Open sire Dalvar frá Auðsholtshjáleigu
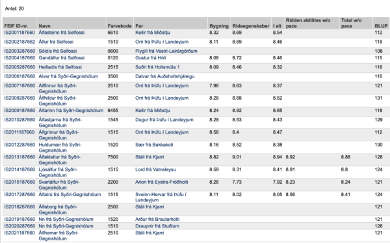Viewport: 390px width, 243px height. pyautogui.click(x=165, y=76)
